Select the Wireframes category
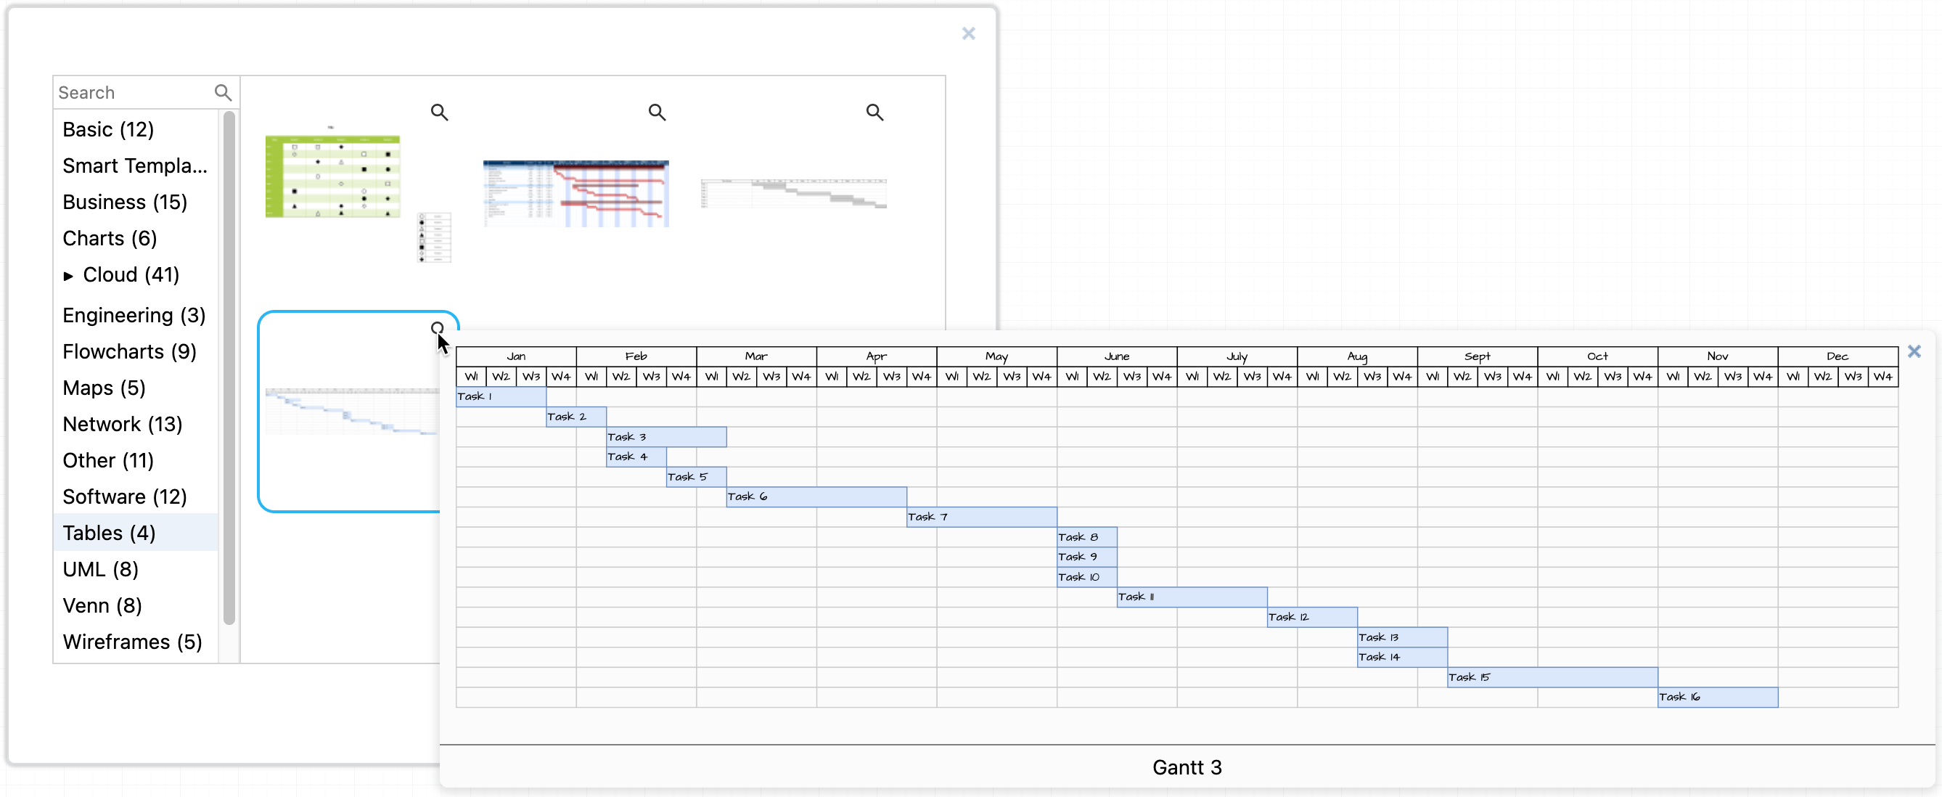Image resolution: width=1942 pixels, height=797 pixels. point(133,642)
